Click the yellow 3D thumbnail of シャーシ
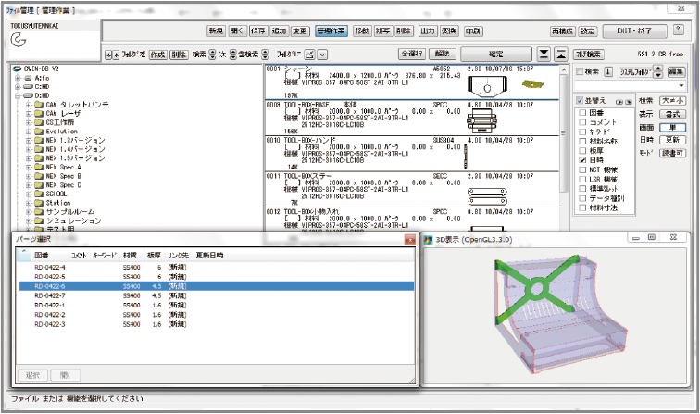 (x=532, y=83)
